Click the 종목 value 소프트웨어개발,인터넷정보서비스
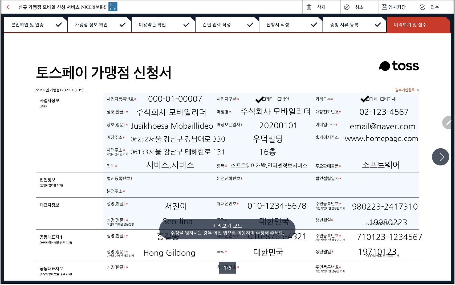 (269, 166)
